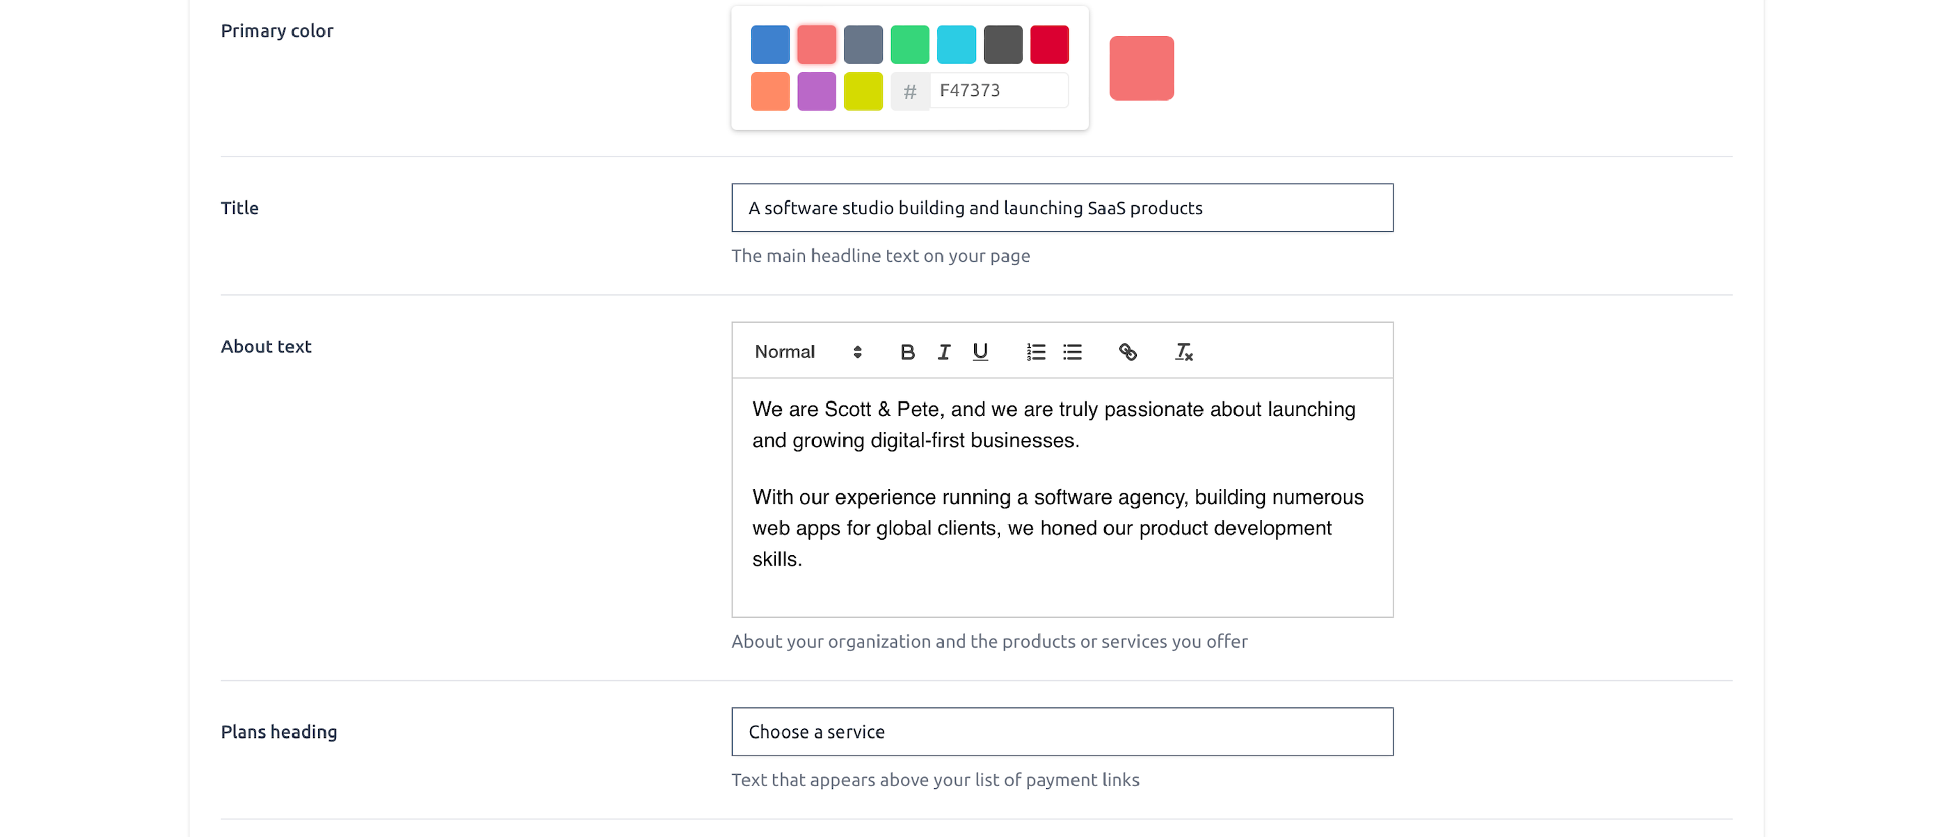The image size is (1950, 837).
Task: Click the large selected color preview box
Action: (1142, 68)
